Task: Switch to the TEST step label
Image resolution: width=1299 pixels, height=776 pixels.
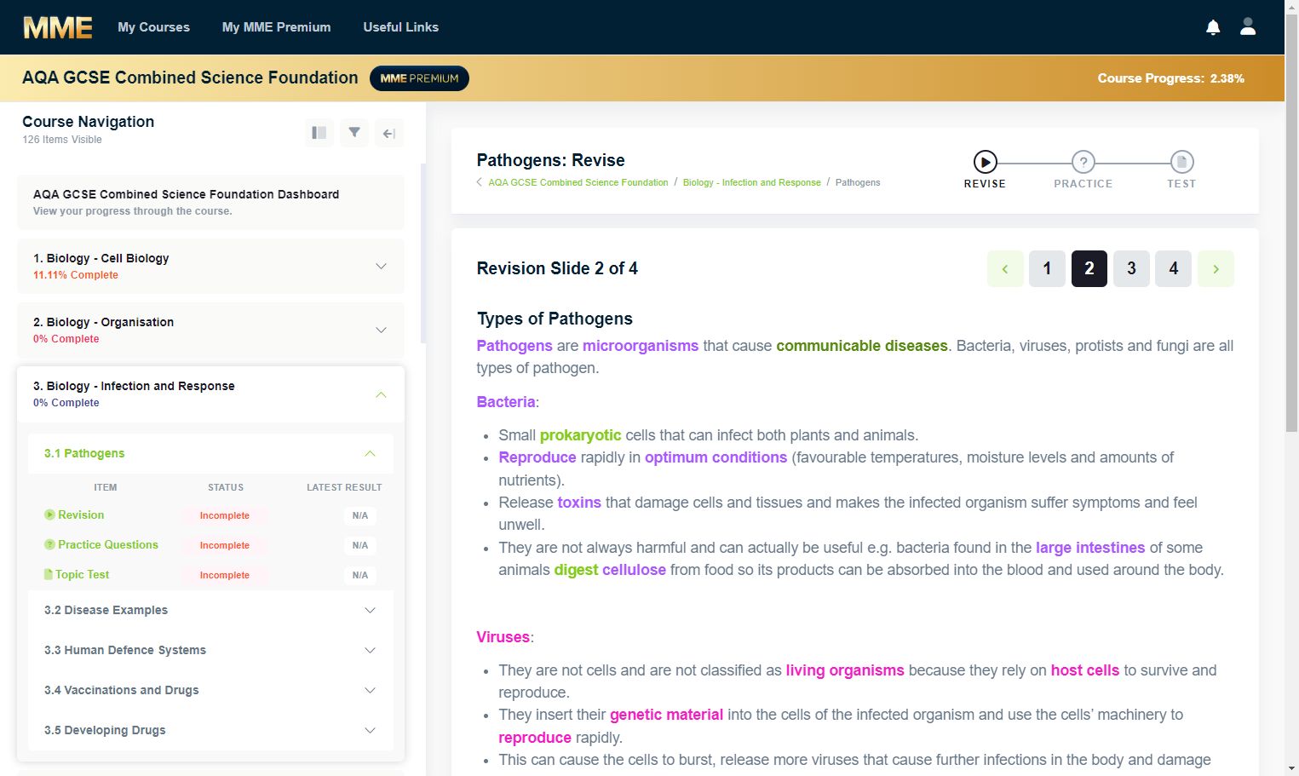Action: (1181, 184)
